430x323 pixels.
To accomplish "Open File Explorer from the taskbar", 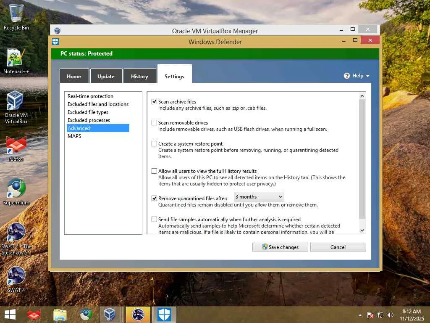I will click(60, 315).
